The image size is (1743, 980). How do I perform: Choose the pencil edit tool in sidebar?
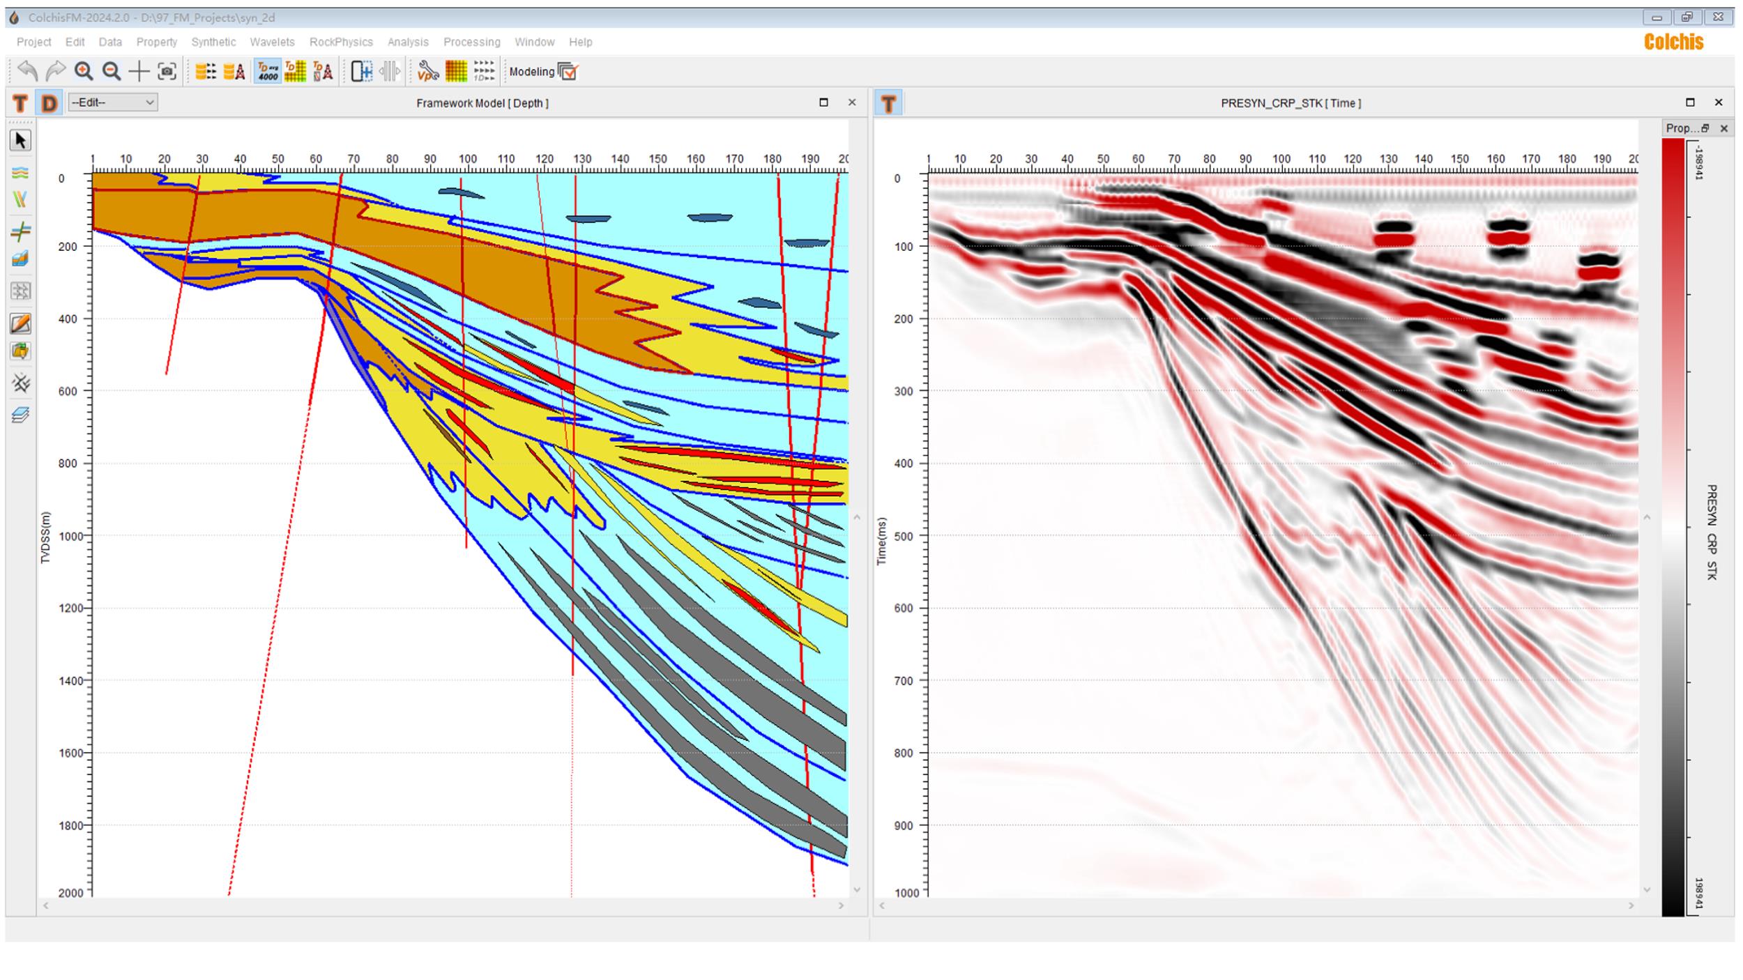pos(21,323)
